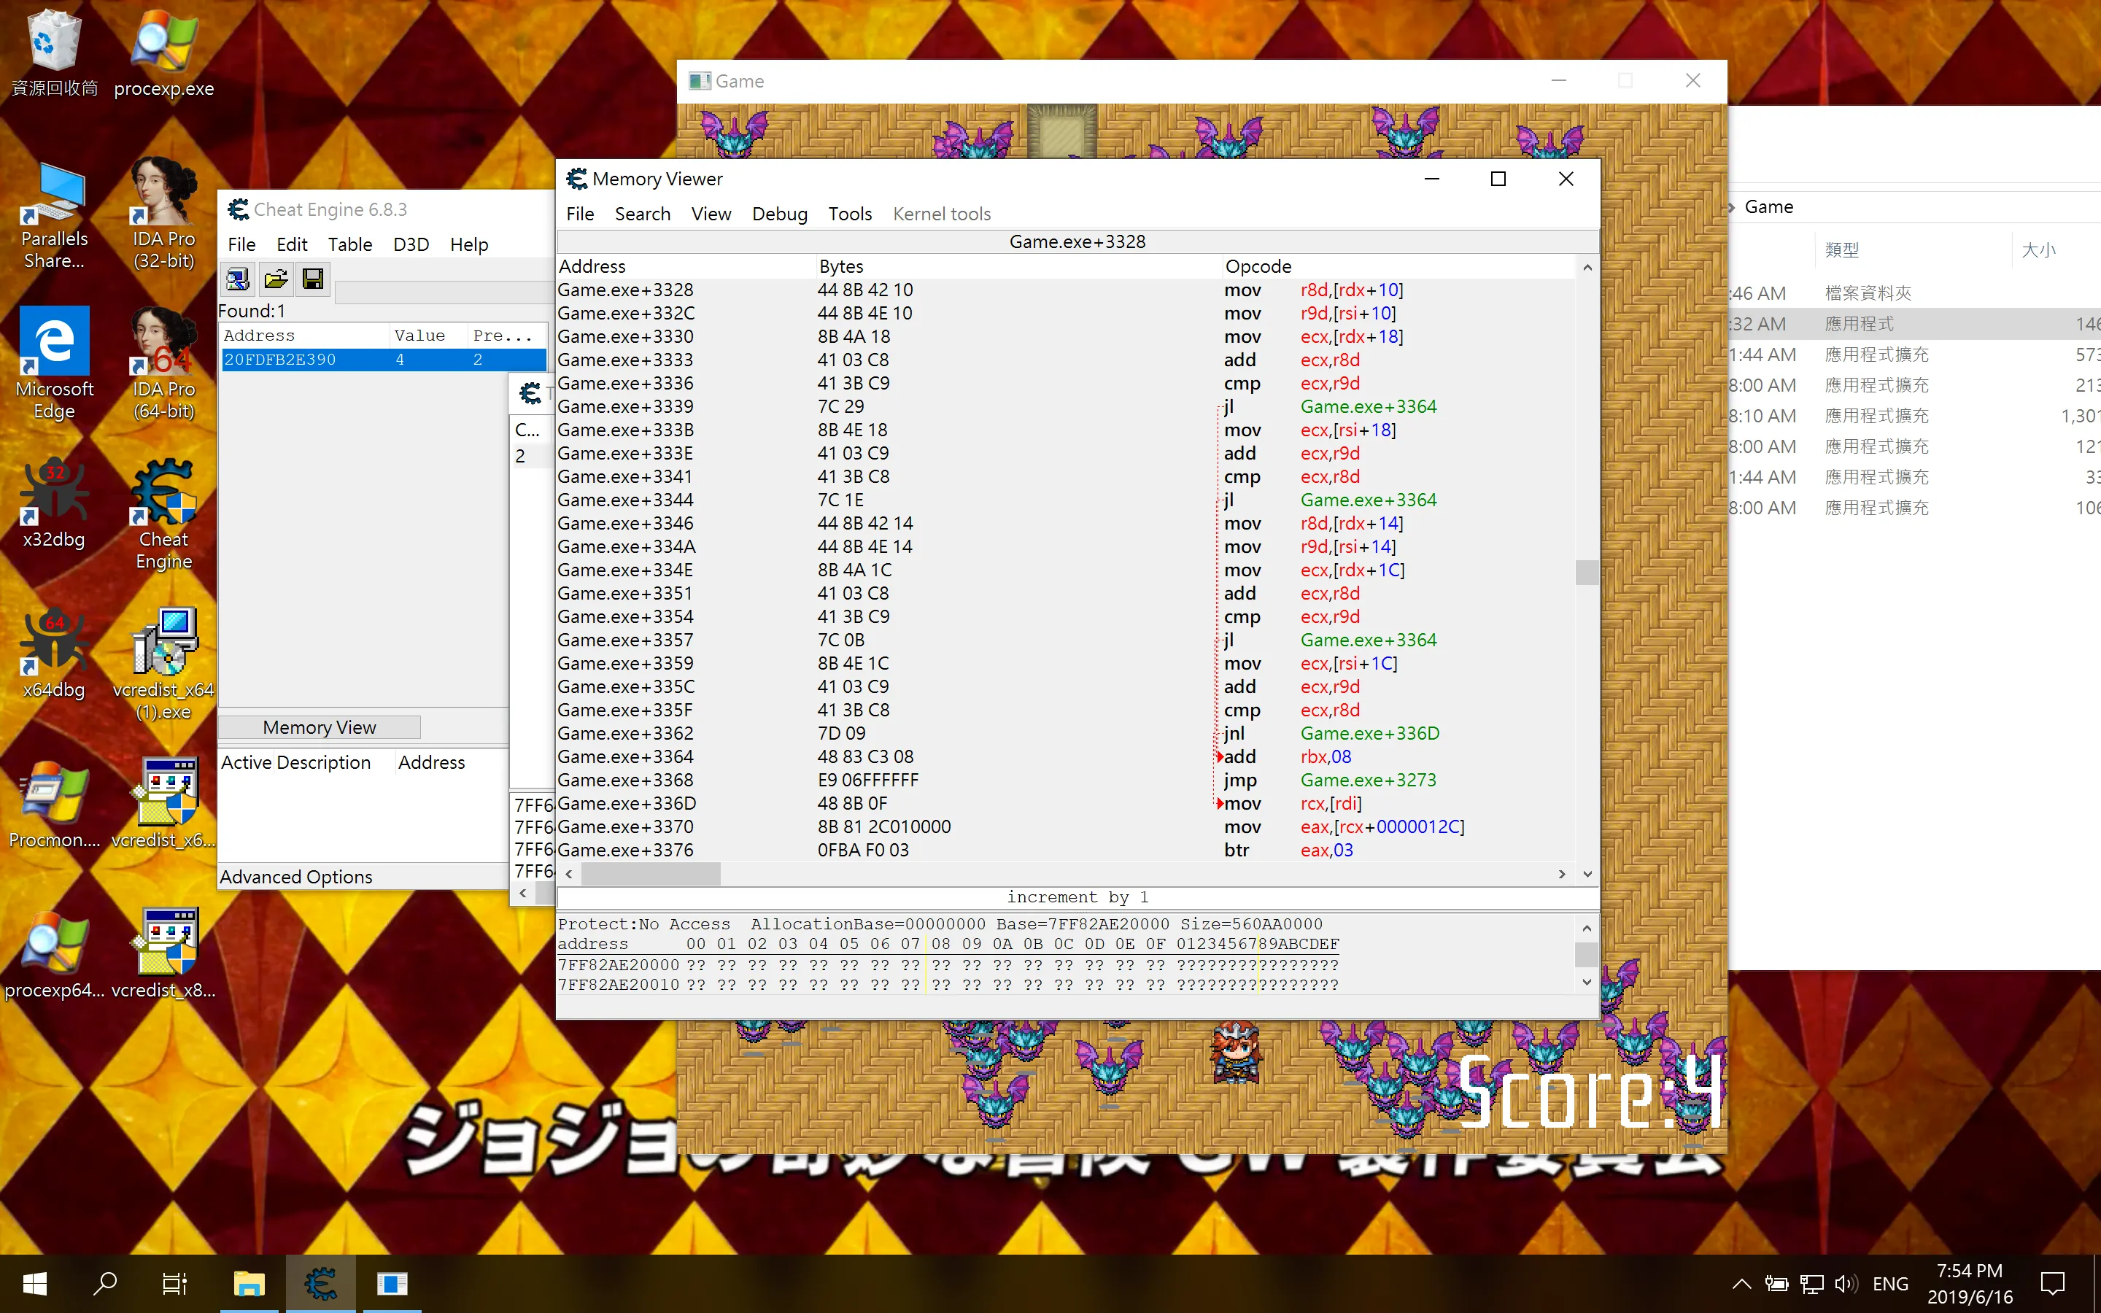Click Cheat Engine open process icon
This screenshot has height=1313, width=2101.
click(x=237, y=279)
